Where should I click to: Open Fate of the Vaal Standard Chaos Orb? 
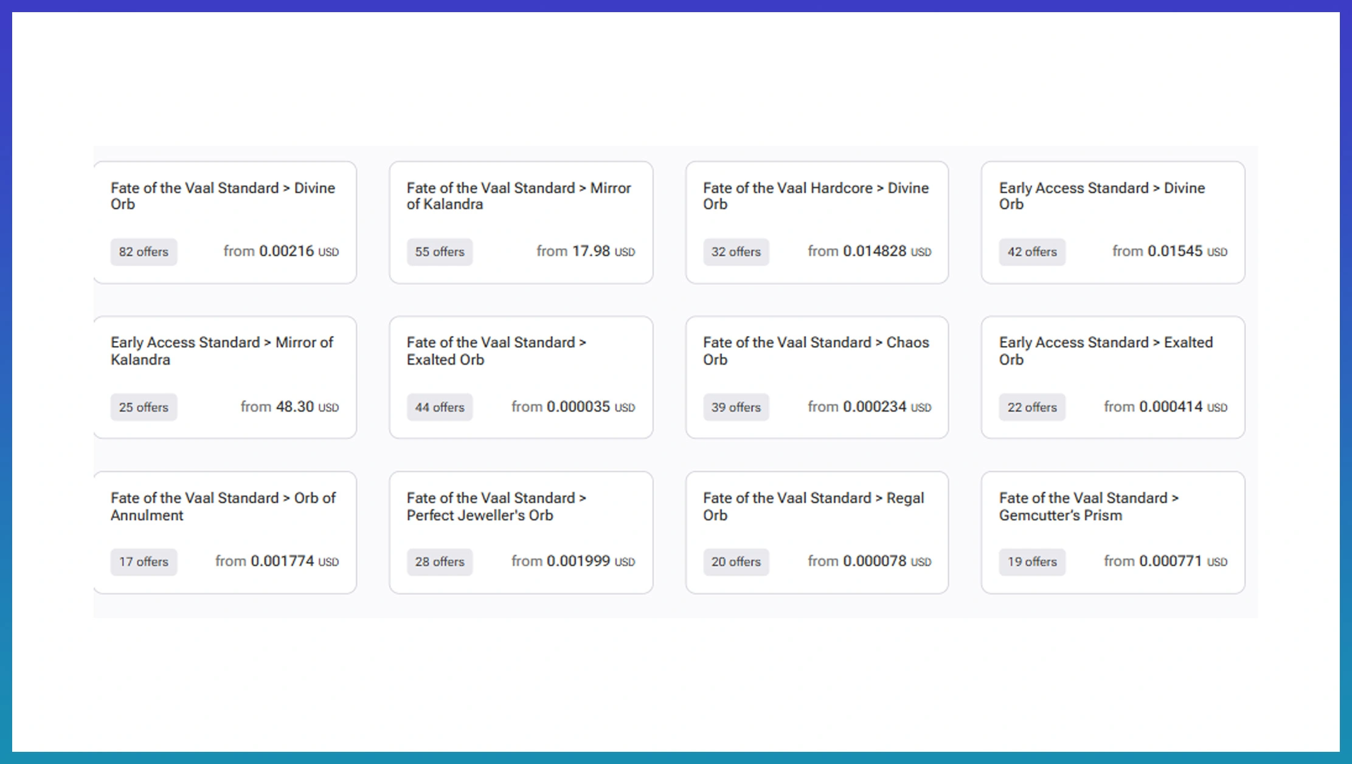[x=816, y=351]
